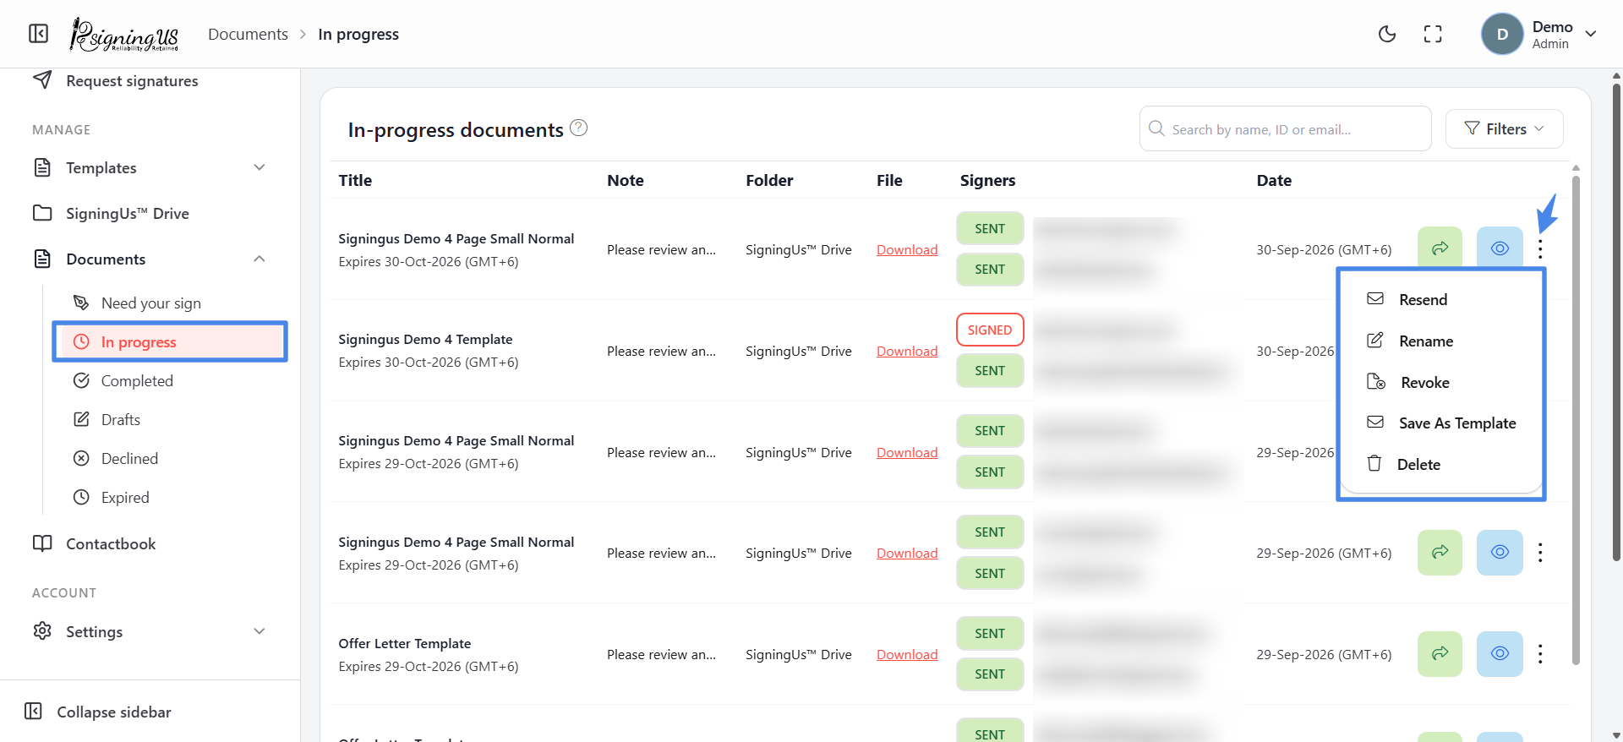Click the SIGNED status badge
This screenshot has width=1623, height=742.
point(990,330)
